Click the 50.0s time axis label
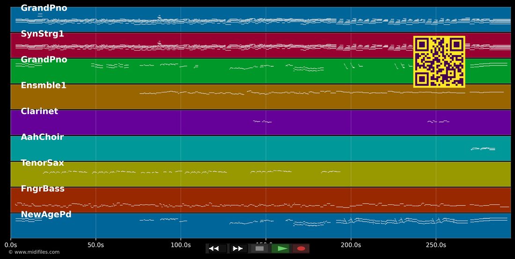The width and height of the screenshot is (515, 259). 96,245
